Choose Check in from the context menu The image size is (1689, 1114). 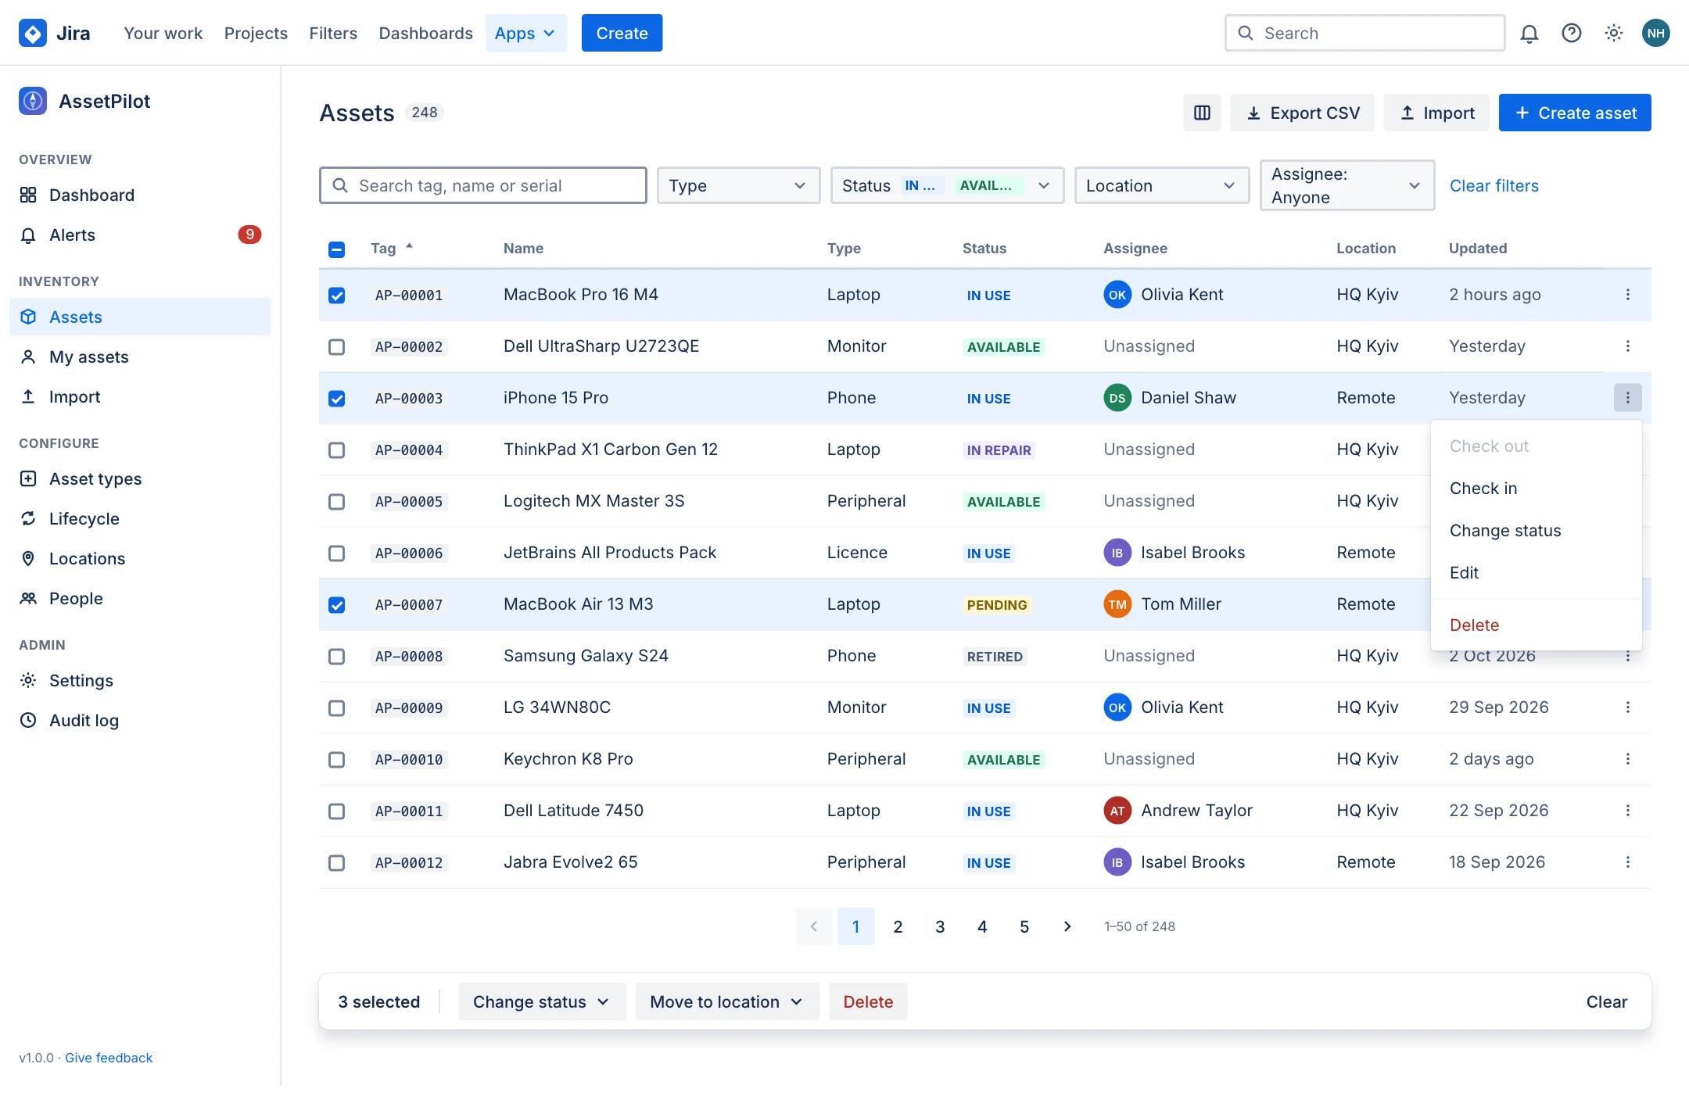[x=1536, y=489]
